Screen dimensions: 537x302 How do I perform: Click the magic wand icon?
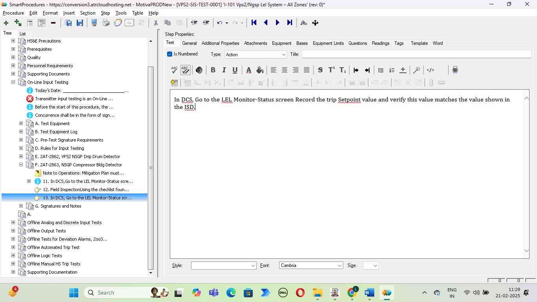[x=417, y=70]
